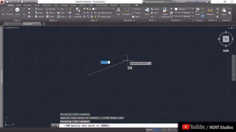Open the AutoCAD application menu logo
236x132 pixels.
tap(2, 2)
